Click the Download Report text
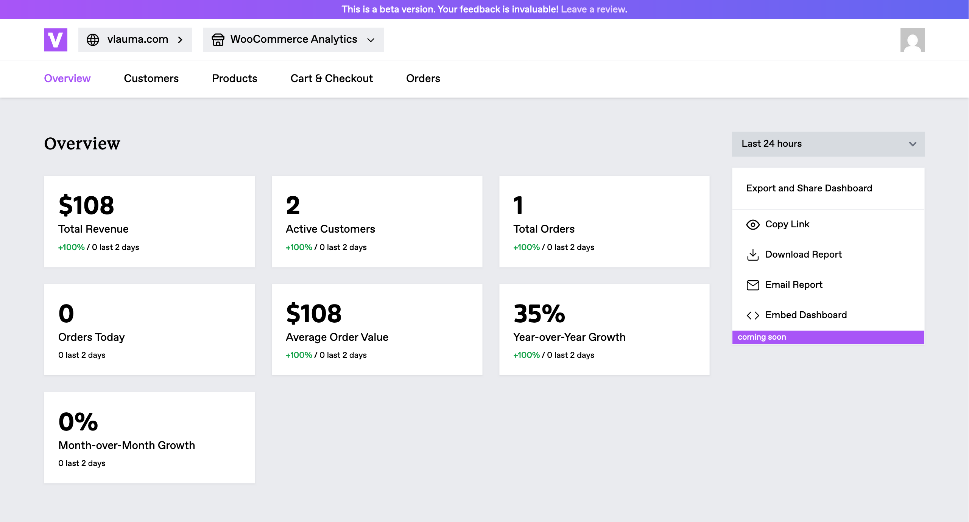 click(x=803, y=255)
